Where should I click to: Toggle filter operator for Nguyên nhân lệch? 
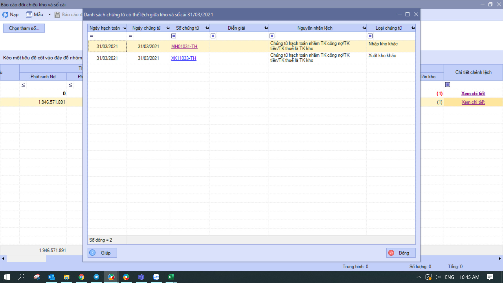click(272, 36)
